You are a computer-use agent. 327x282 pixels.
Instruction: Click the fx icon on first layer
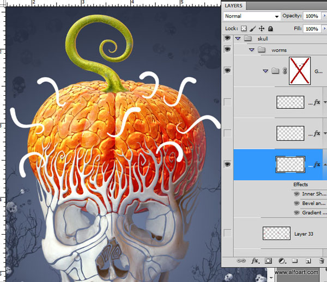click(317, 102)
